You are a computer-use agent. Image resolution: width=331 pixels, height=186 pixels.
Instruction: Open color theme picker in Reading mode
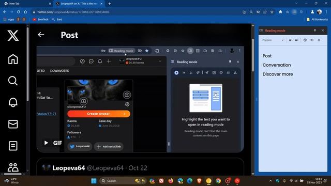click(x=305, y=40)
